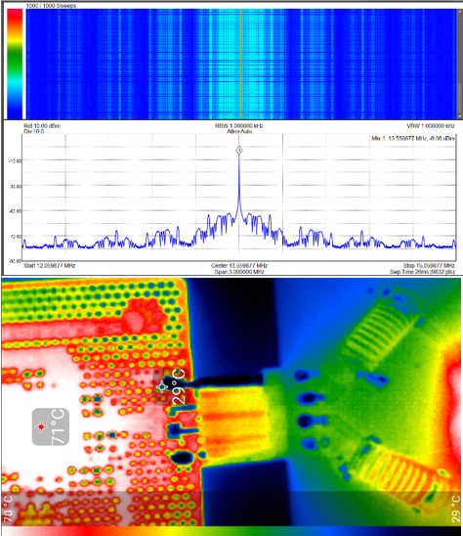Click the 'Swp Time 26ms (9832 pts)' label
The width and height of the screenshot is (463, 536).
click(422, 272)
